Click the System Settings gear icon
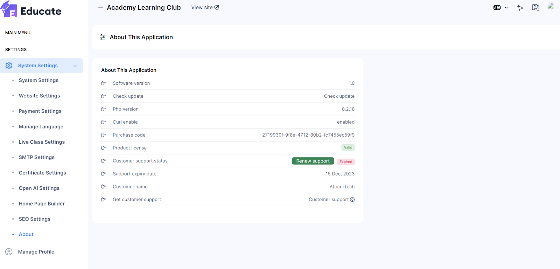The image size is (560, 269). [9, 65]
